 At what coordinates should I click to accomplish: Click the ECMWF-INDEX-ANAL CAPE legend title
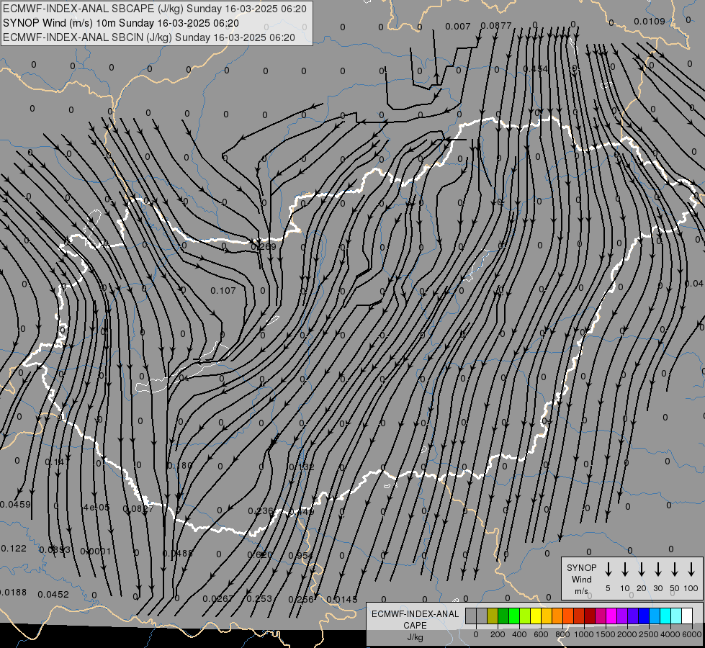[415, 619]
